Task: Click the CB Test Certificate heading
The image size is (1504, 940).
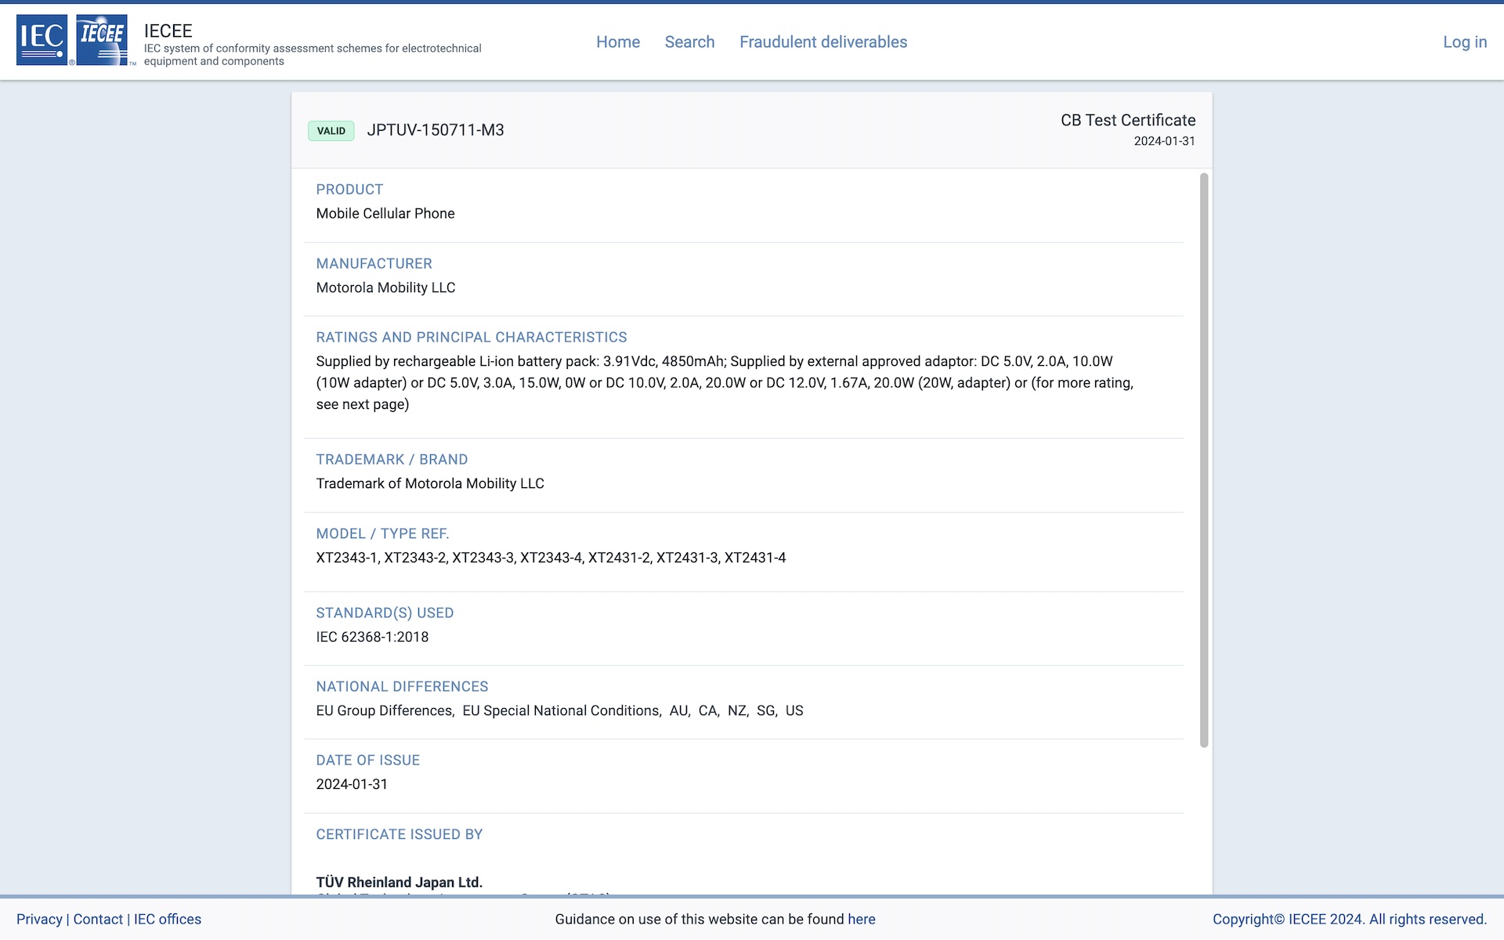Action: [1128, 120]
